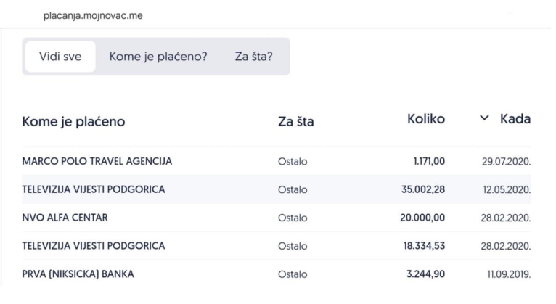This screenshot has height=304, width=556.
Task: Click the 1.171,00 amount
Action: pyautogui.click(x=429, y=161)
